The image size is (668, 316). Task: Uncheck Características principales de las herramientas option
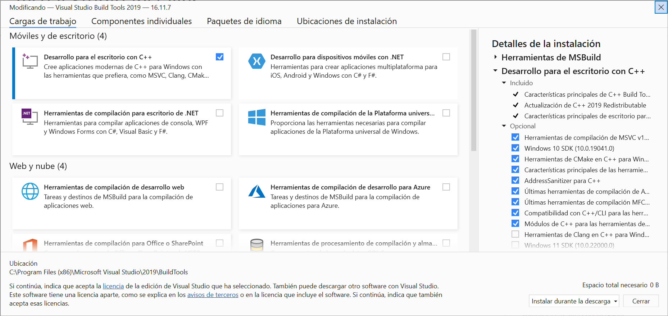click(x=515, y=170)
